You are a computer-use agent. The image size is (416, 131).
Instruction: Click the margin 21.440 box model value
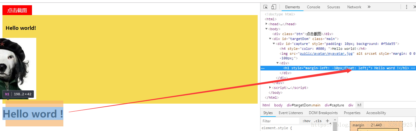(x=376, y=125)
